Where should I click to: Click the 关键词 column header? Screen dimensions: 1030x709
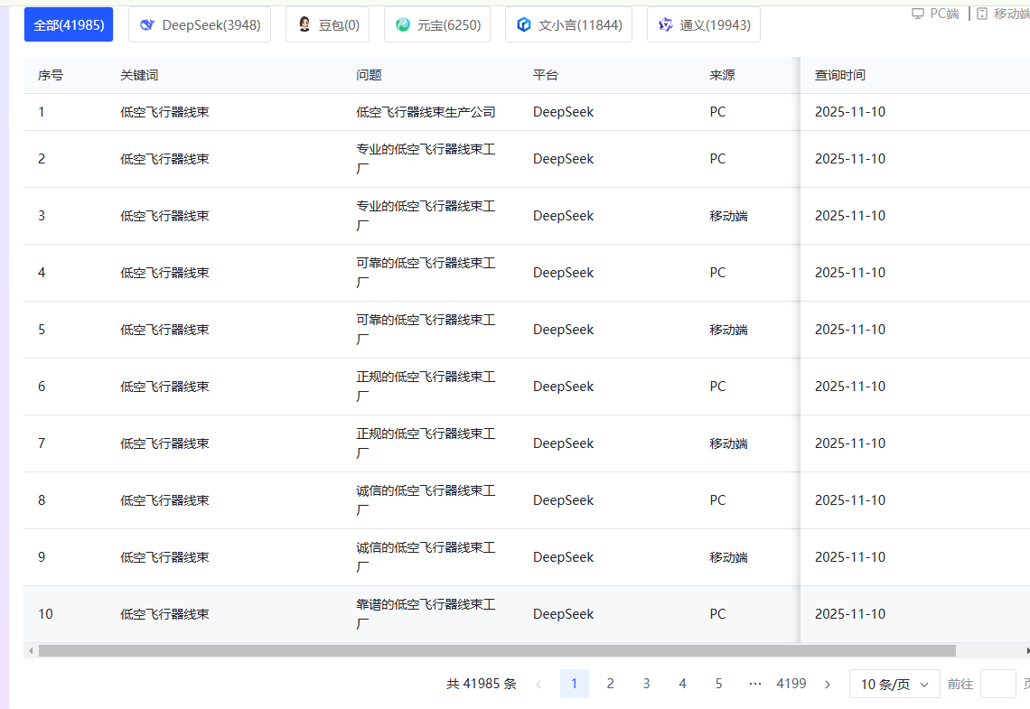[x=139, y=75]
